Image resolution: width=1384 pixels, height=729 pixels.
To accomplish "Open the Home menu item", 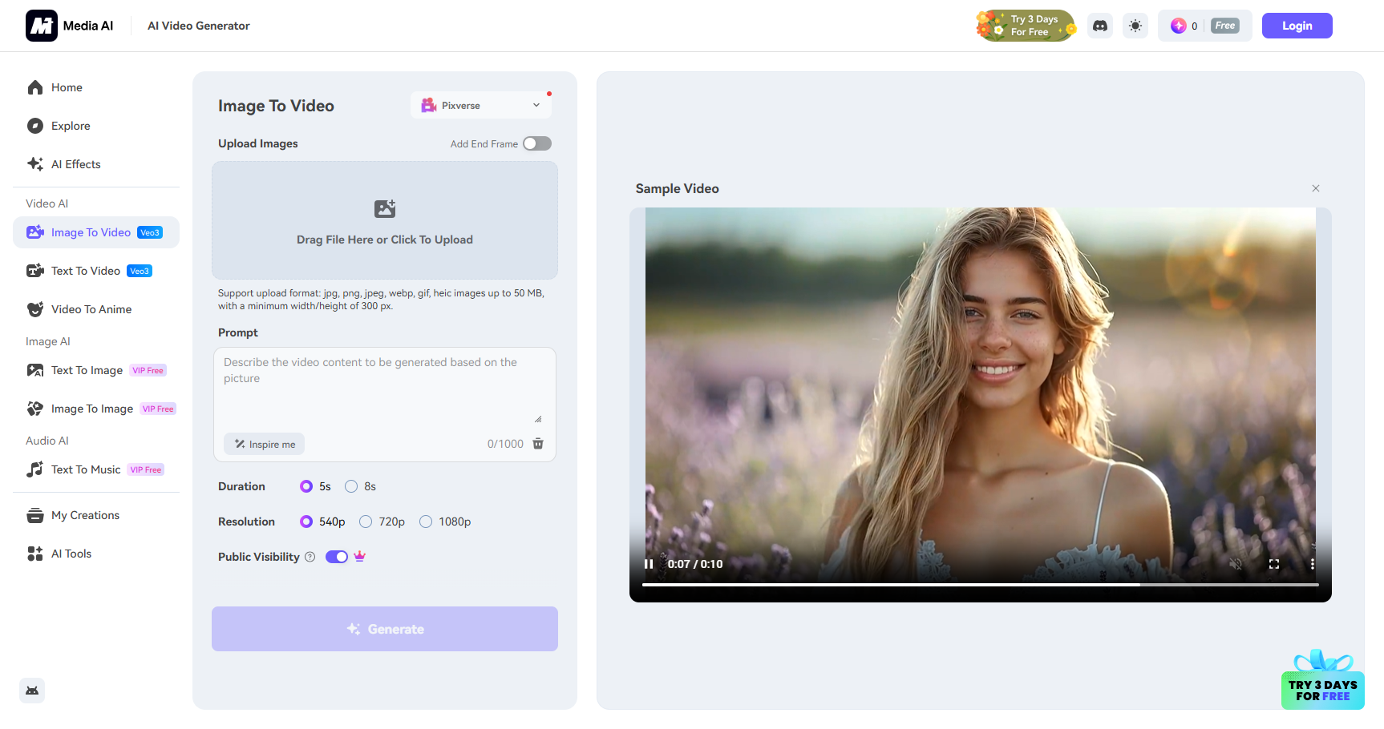I will tap(67, 87).
